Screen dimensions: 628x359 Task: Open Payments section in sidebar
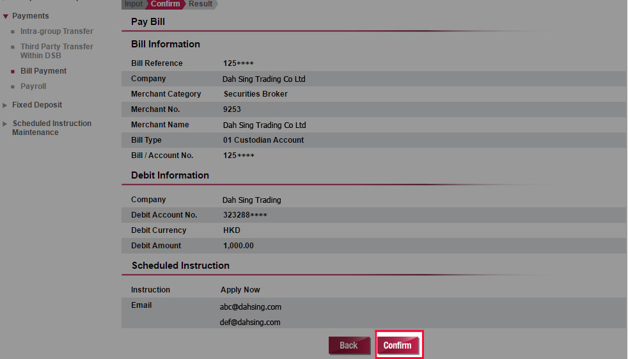click(31, 16)
